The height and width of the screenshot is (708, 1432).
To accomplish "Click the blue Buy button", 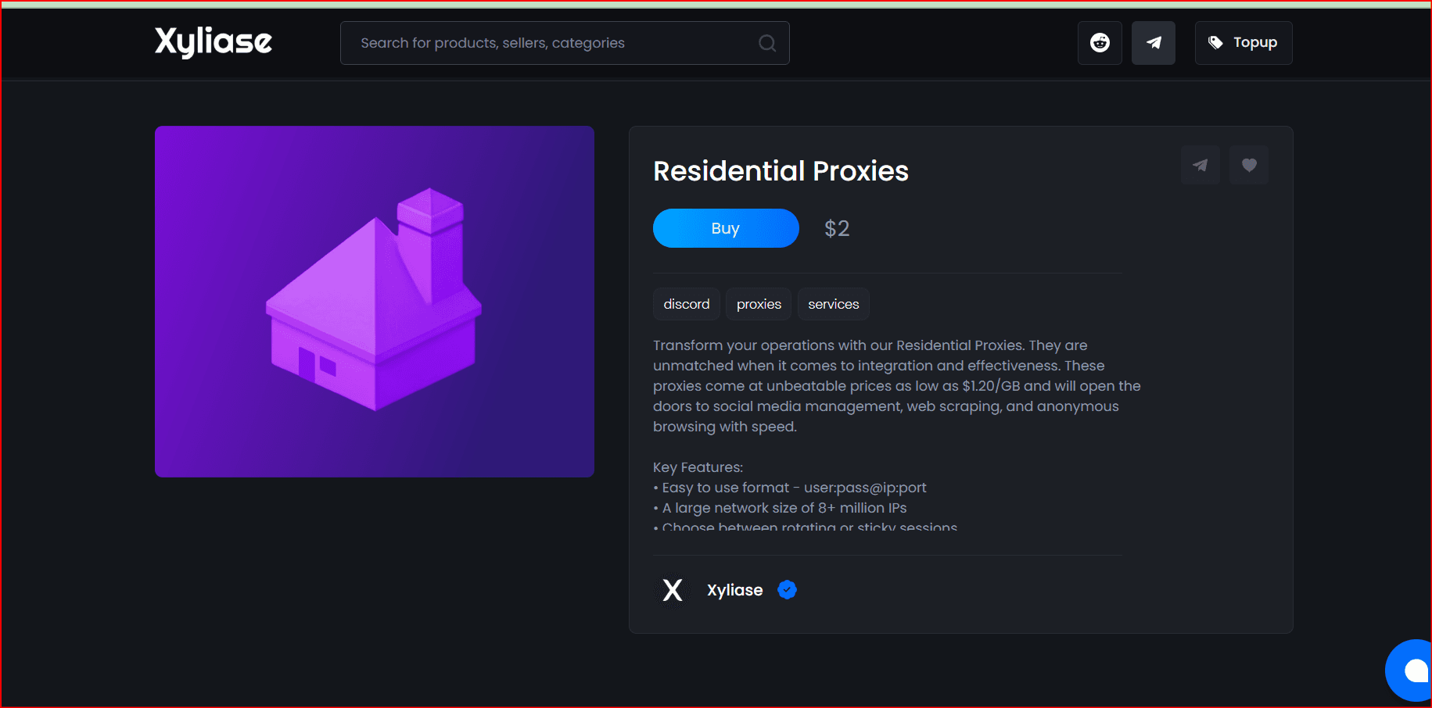I will (725, 228).
